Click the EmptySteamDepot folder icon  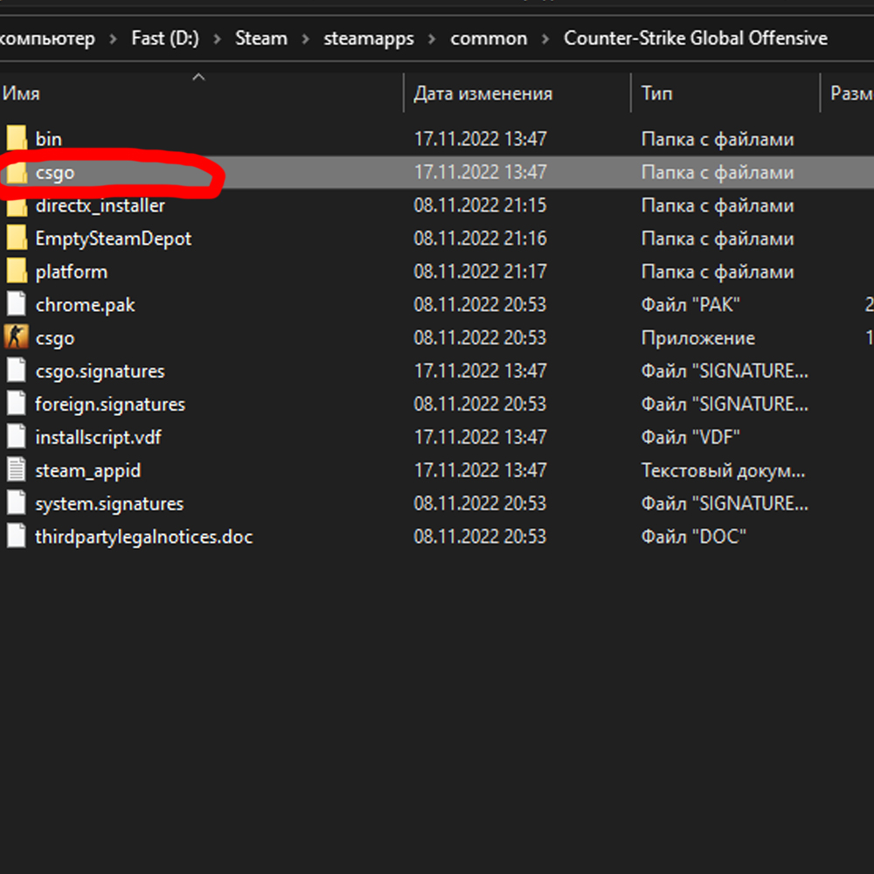coord(17,238)
